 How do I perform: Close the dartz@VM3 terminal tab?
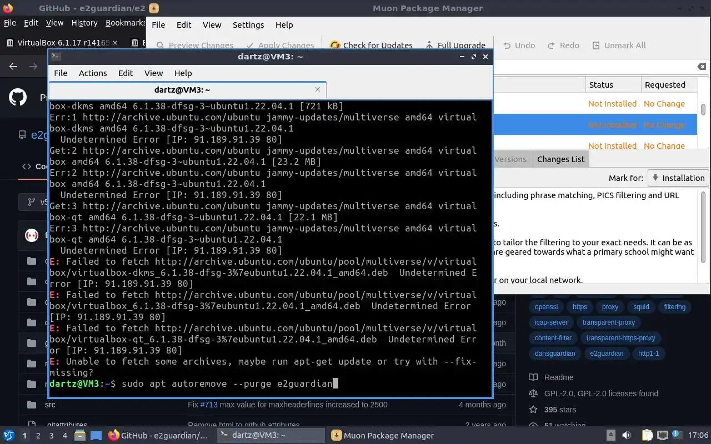tap(318, 89)
